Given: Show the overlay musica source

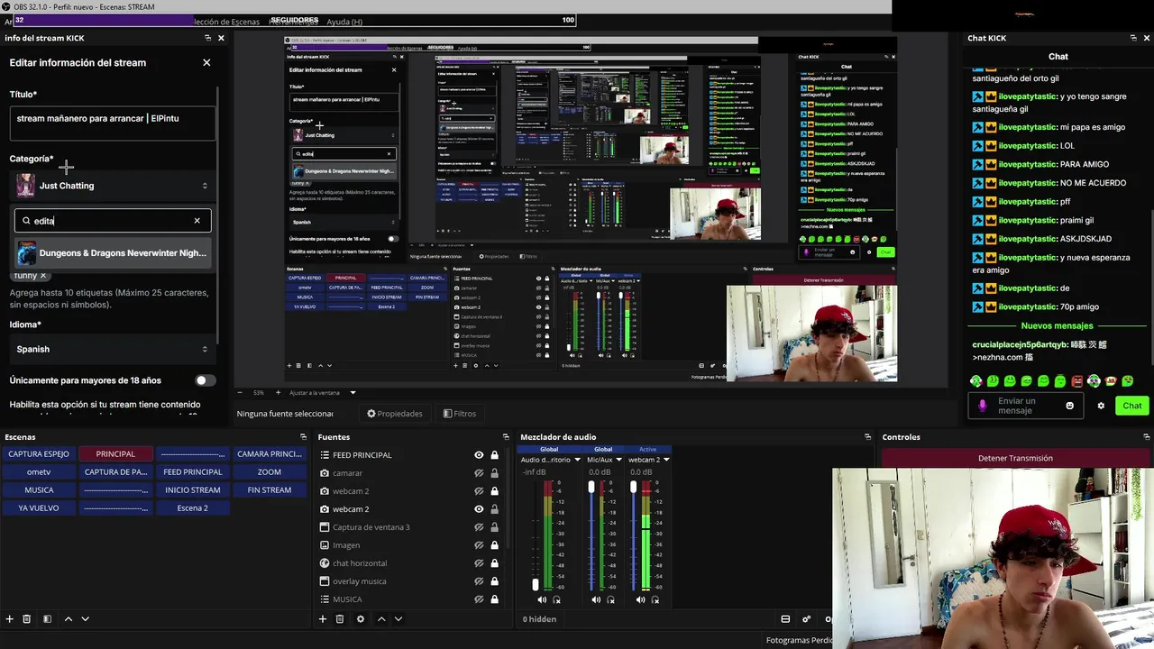Looking at the screenshot, I should pyautogui.click(x=479, y=581).
